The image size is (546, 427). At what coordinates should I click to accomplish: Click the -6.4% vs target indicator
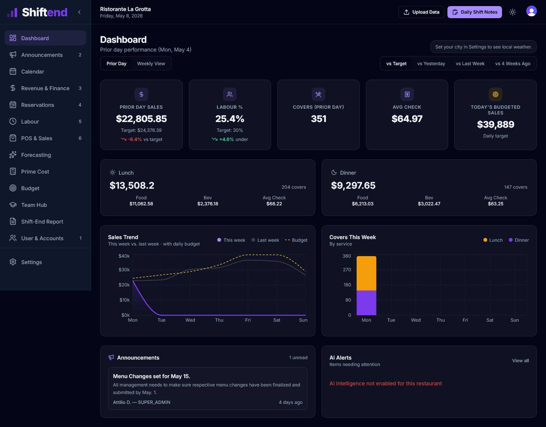point(141,139)
